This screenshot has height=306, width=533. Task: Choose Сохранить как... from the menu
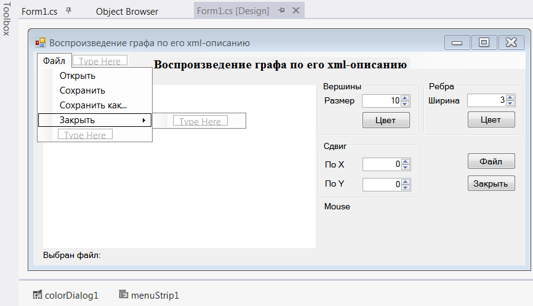pos(93,105)
